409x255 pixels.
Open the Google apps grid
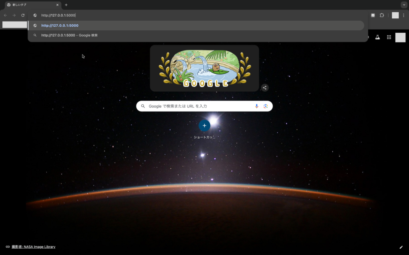[389, 37]
